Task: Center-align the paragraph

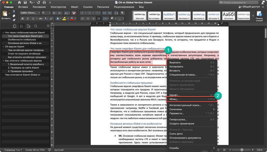Action: pos(88,19)
